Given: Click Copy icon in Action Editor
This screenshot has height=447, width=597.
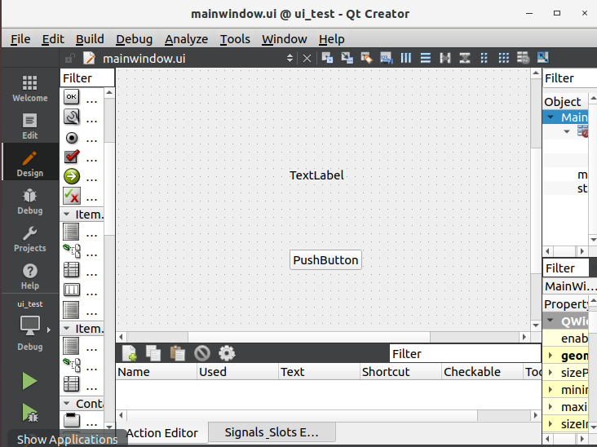Looking at the screenshot, I should [x=153, y=353].
